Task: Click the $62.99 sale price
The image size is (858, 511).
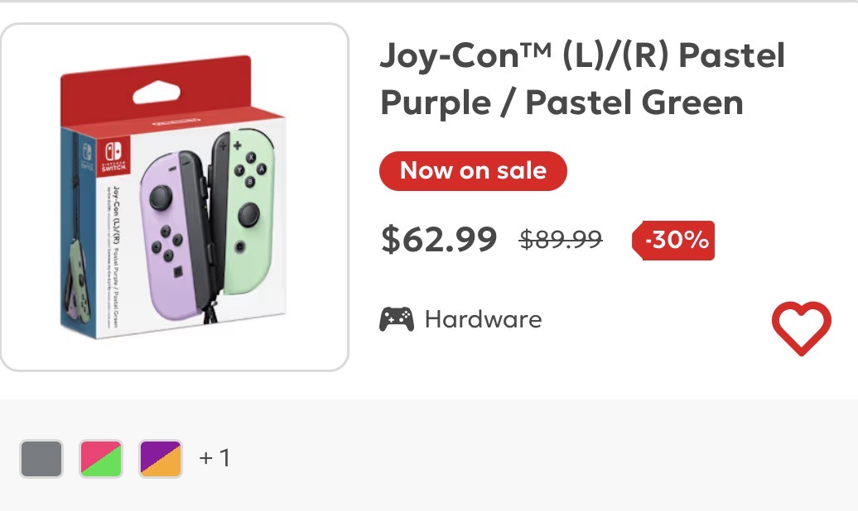Action: coord(439,240)
